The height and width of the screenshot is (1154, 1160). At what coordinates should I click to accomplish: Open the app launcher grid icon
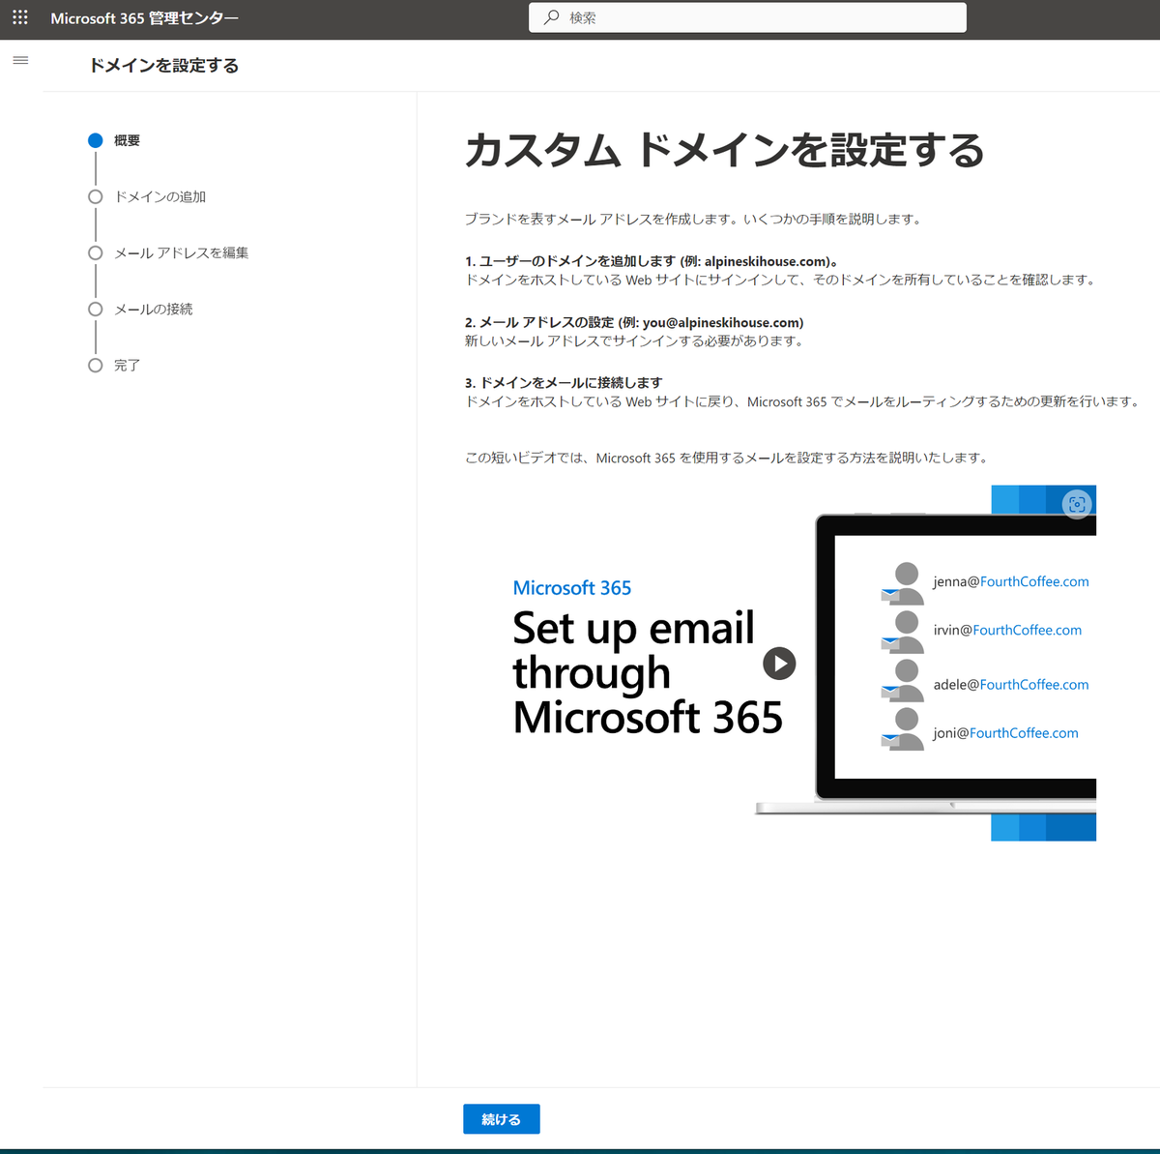click(20, 17)
